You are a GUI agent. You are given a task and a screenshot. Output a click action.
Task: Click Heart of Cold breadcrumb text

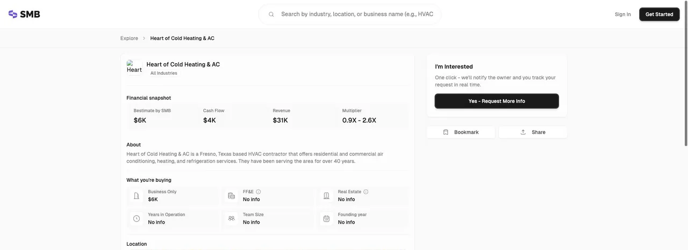coord(182,38)
